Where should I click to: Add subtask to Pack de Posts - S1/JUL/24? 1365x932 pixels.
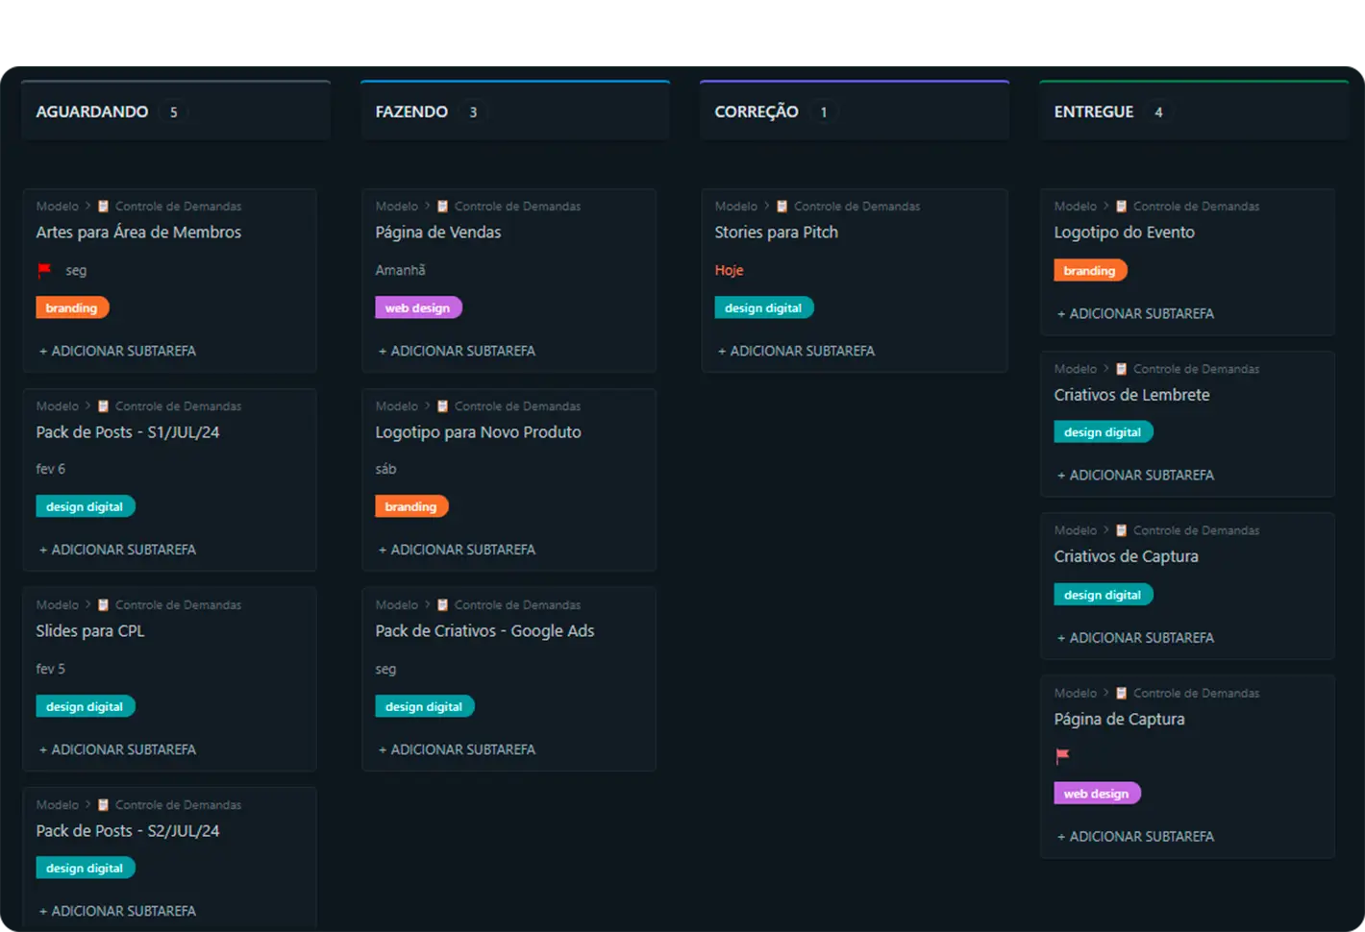coord(117,550)
